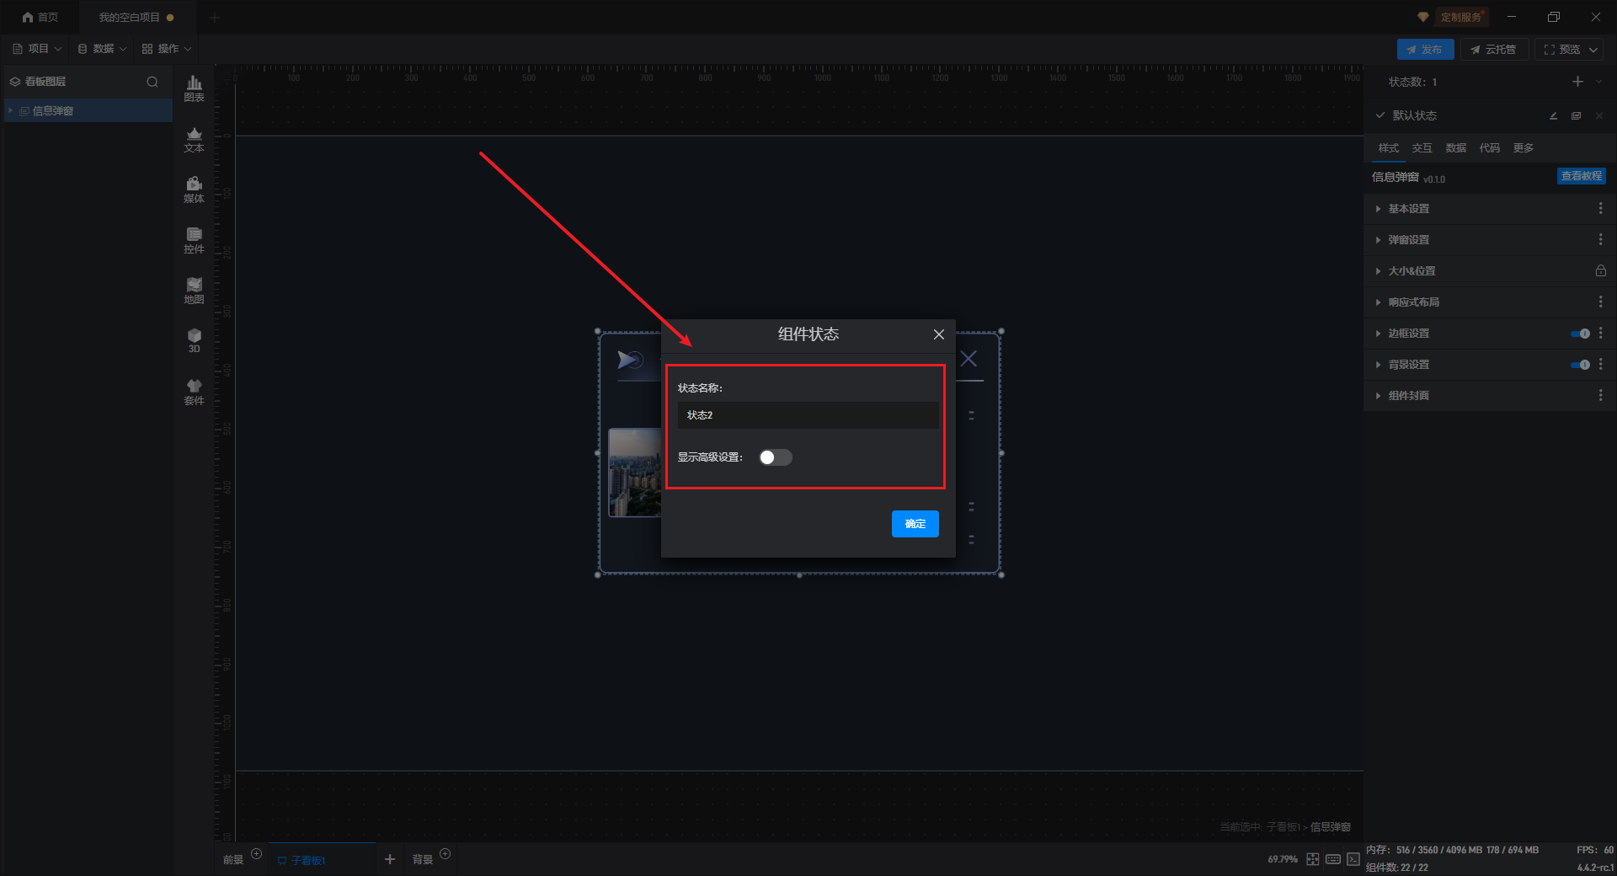Switch to the 更多 tab

click(1523, 148)
